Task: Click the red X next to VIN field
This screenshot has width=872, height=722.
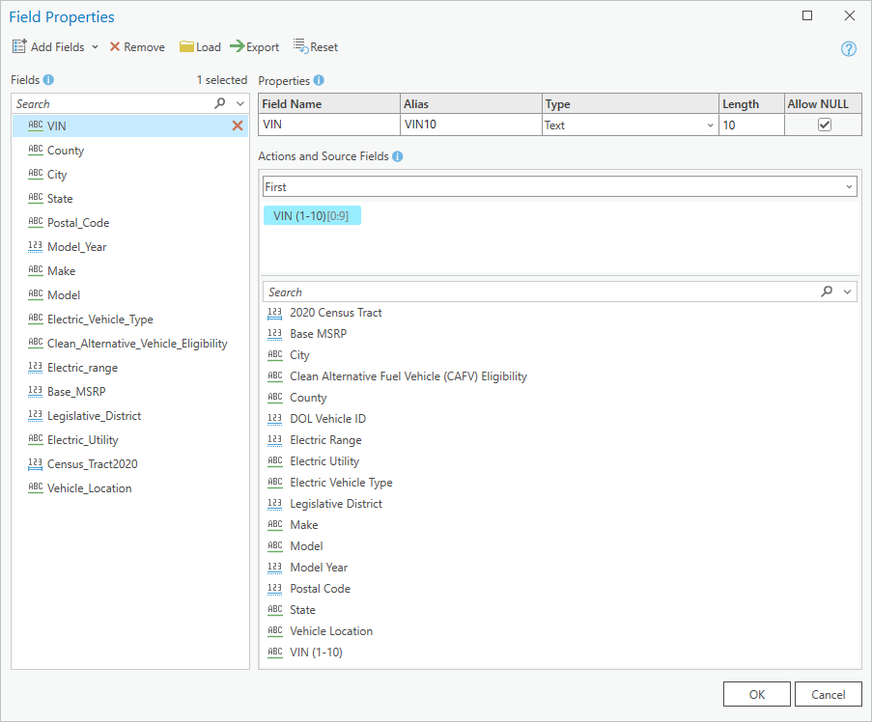Action: (x=236, y=125)
